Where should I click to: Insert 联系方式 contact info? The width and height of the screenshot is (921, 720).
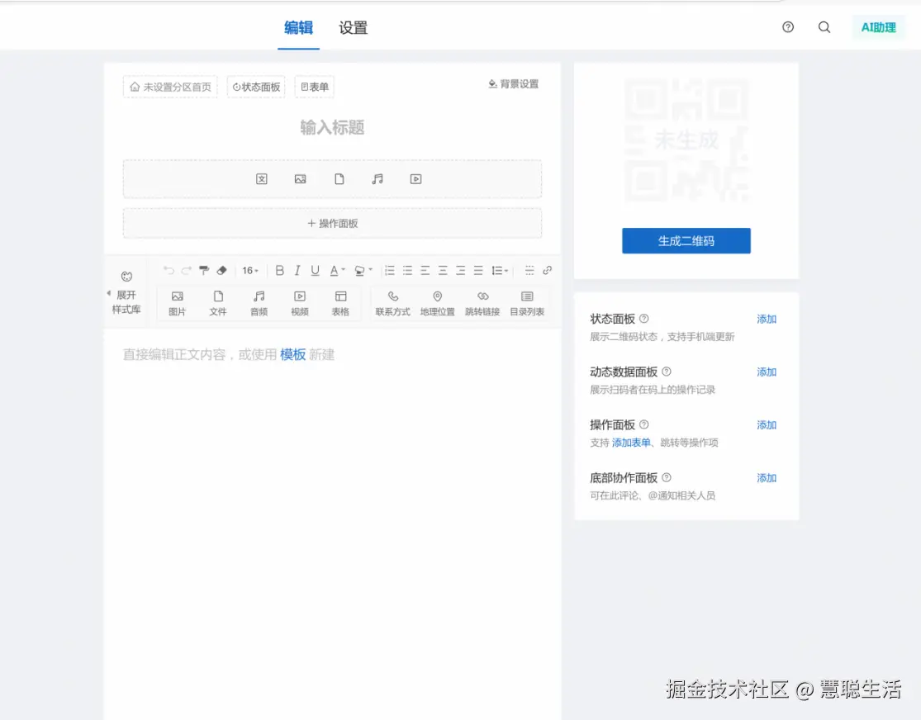pos(393,303)
